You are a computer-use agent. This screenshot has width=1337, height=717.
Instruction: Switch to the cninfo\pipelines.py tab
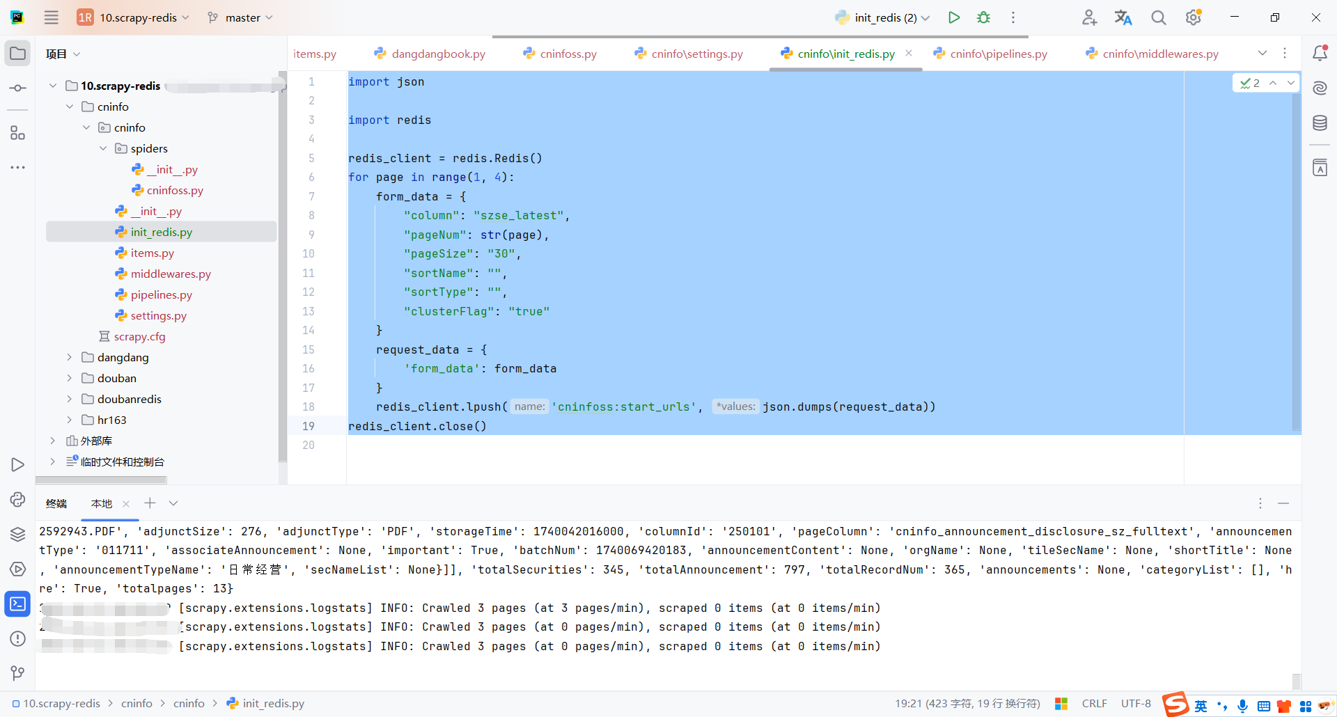click(990, 54)
